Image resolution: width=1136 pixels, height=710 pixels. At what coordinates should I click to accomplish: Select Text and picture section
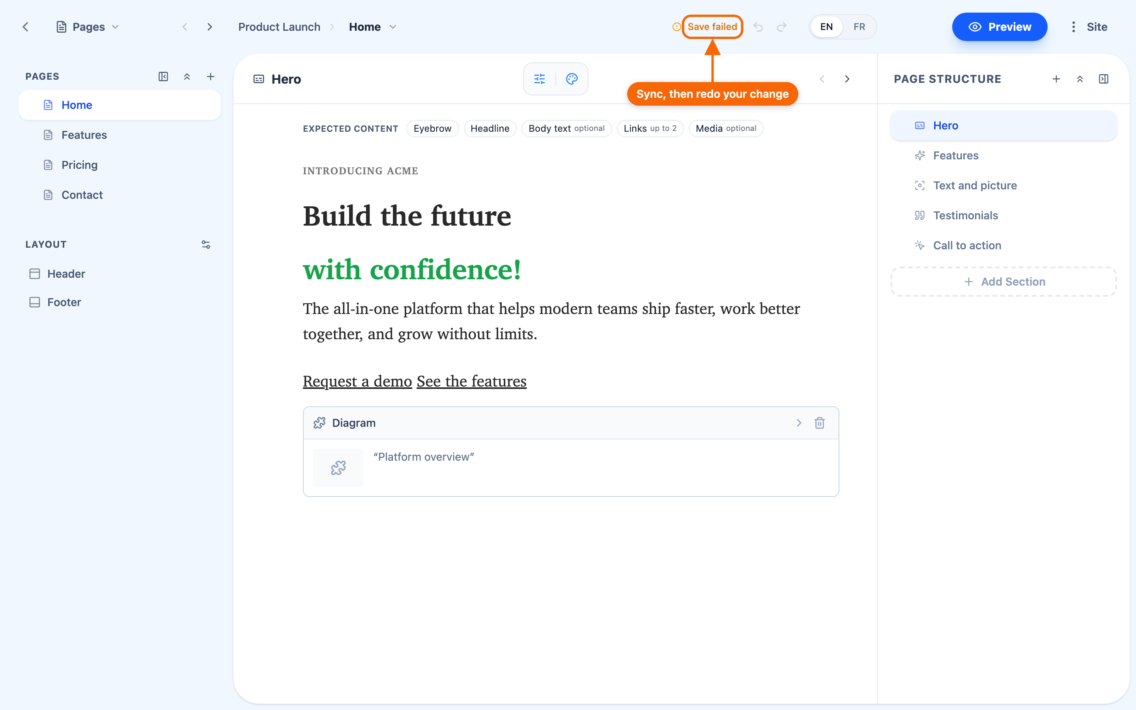coord(1003,185)
